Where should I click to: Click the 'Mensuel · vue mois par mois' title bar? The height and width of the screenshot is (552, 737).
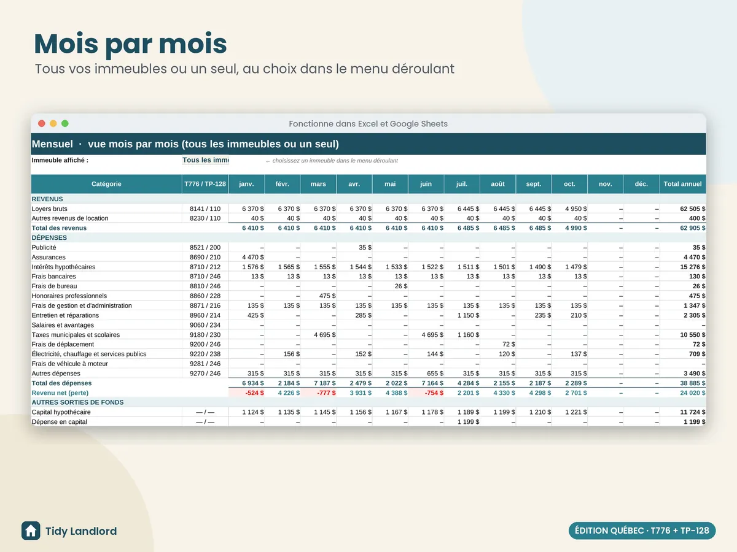(x=368, y=144)
